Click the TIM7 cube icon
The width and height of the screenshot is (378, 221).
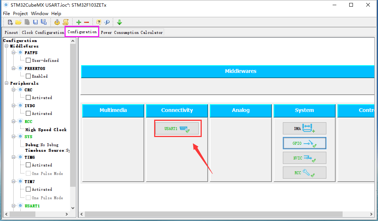coord(21,181)
